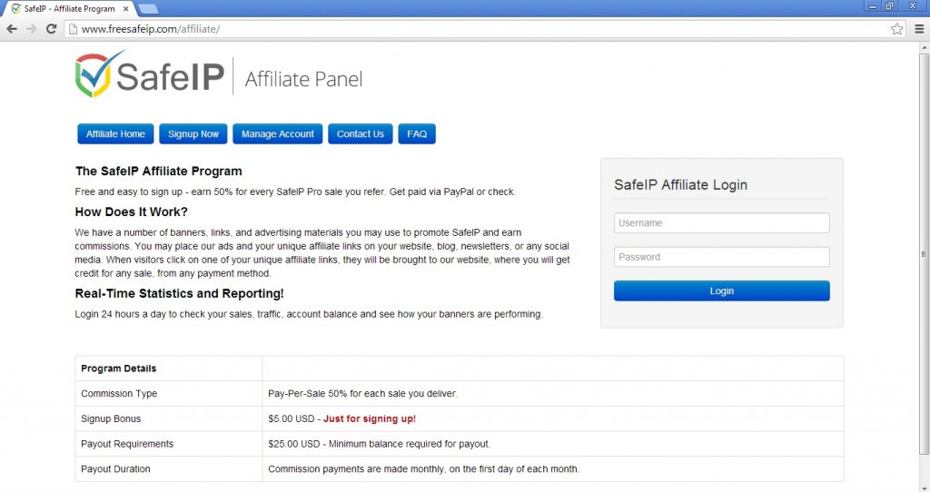Minimize the Chrome browser window

coord(873,6)
